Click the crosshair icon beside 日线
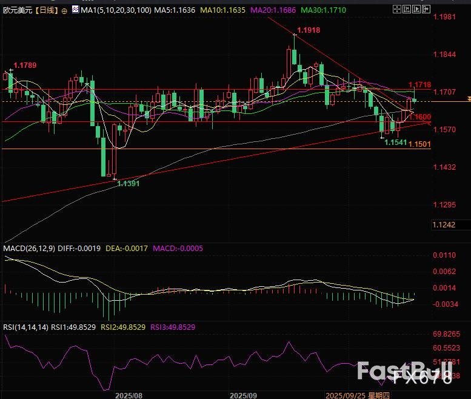This screenshot has height=399, width=471. pyautogui.click(x=65, y=10)
